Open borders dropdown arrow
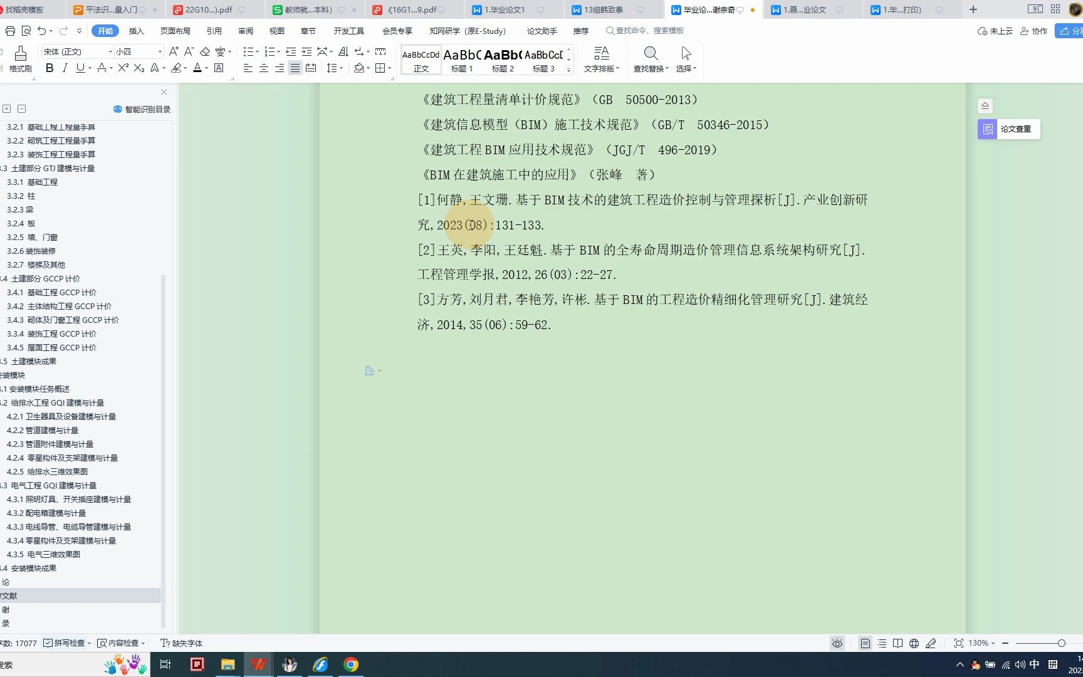 tap(389, 68)
